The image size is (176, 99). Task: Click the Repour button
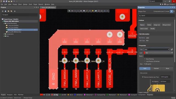142,25
